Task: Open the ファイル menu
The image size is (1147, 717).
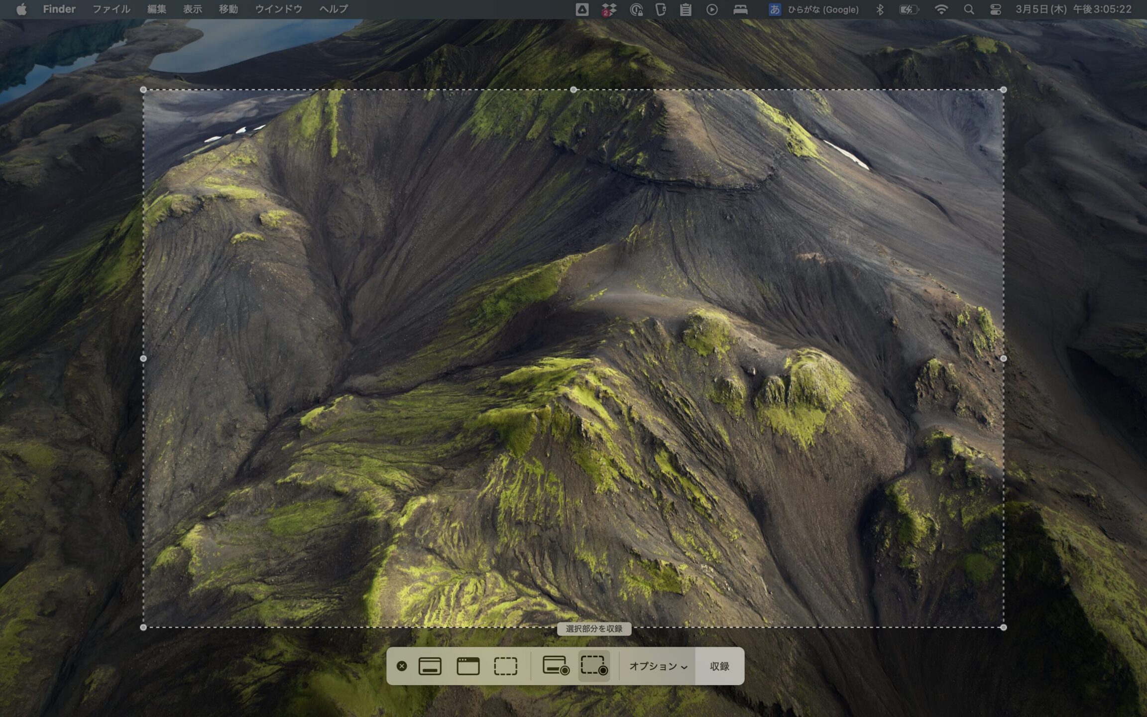Action: point(111,9)
